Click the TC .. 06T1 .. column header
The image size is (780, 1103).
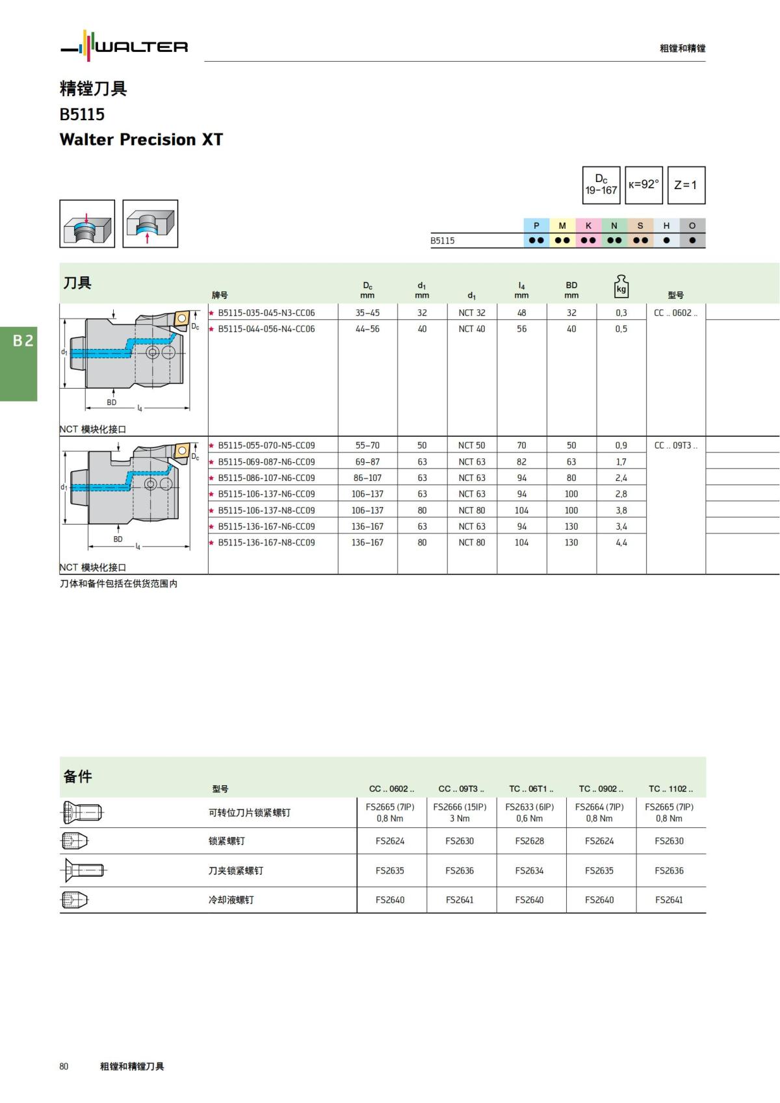pos(531,788)
